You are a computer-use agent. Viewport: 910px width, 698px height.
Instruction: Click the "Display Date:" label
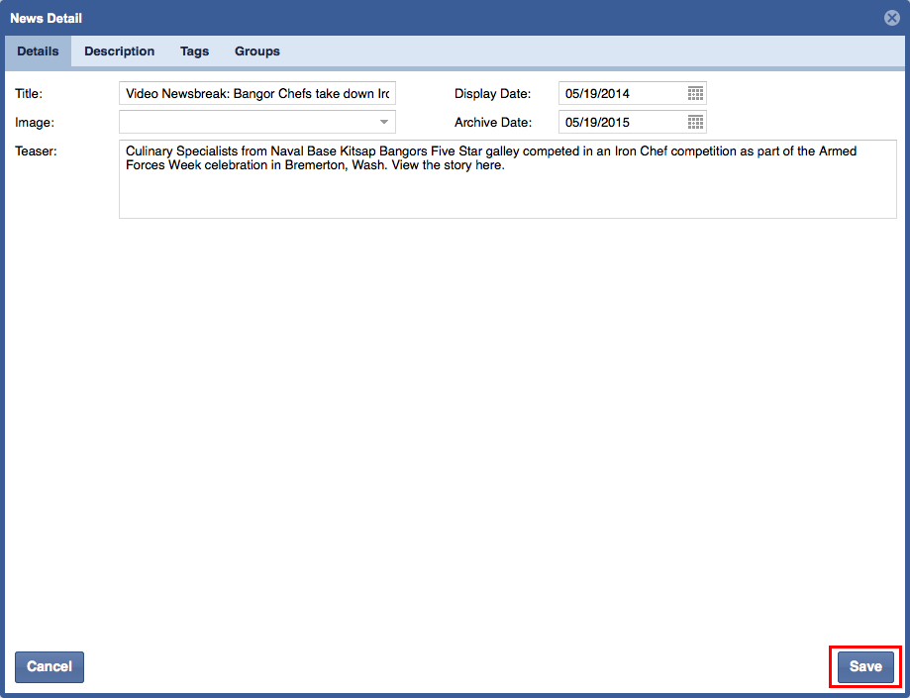click(492, 94)
